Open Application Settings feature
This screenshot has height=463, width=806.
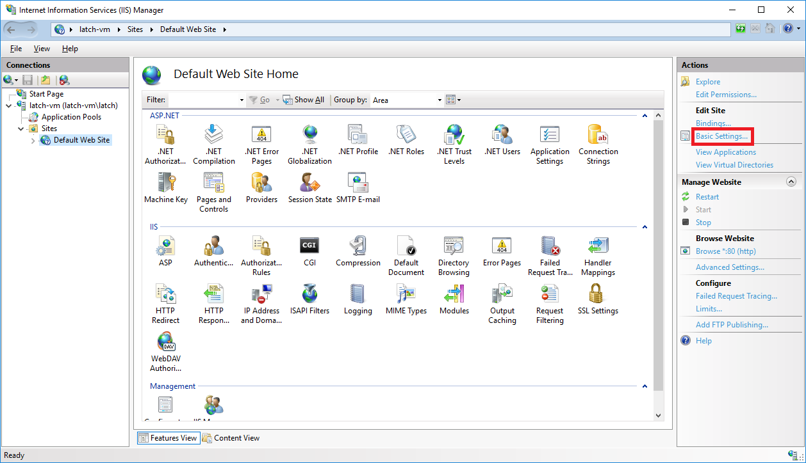(x=550, y=145)
